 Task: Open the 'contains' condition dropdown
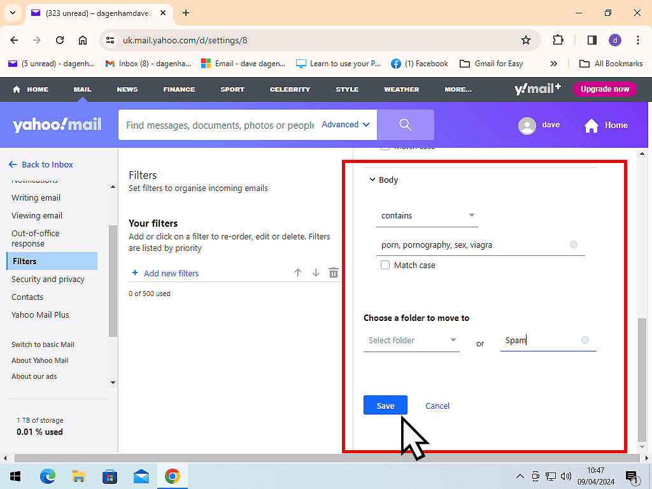(427, 216)
